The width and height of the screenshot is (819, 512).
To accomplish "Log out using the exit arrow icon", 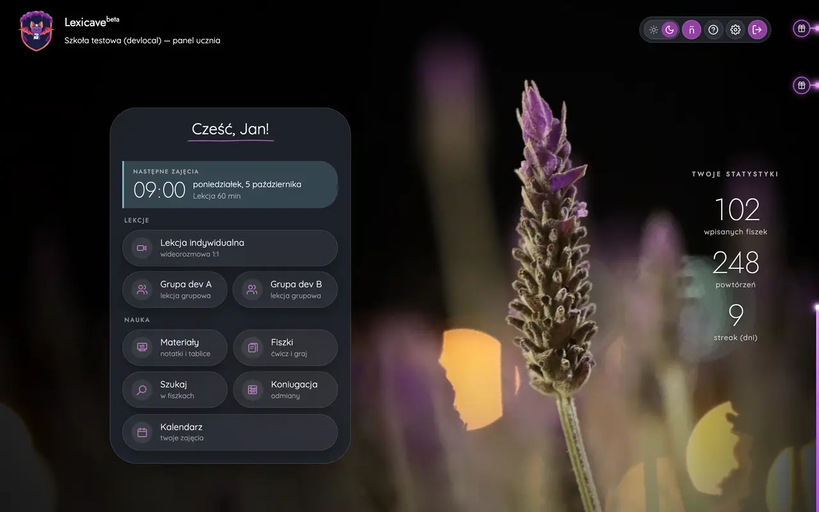I will (x=758, y=29).
